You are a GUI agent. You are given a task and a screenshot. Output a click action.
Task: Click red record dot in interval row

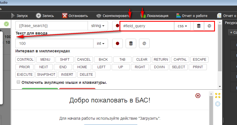[118, 43]
